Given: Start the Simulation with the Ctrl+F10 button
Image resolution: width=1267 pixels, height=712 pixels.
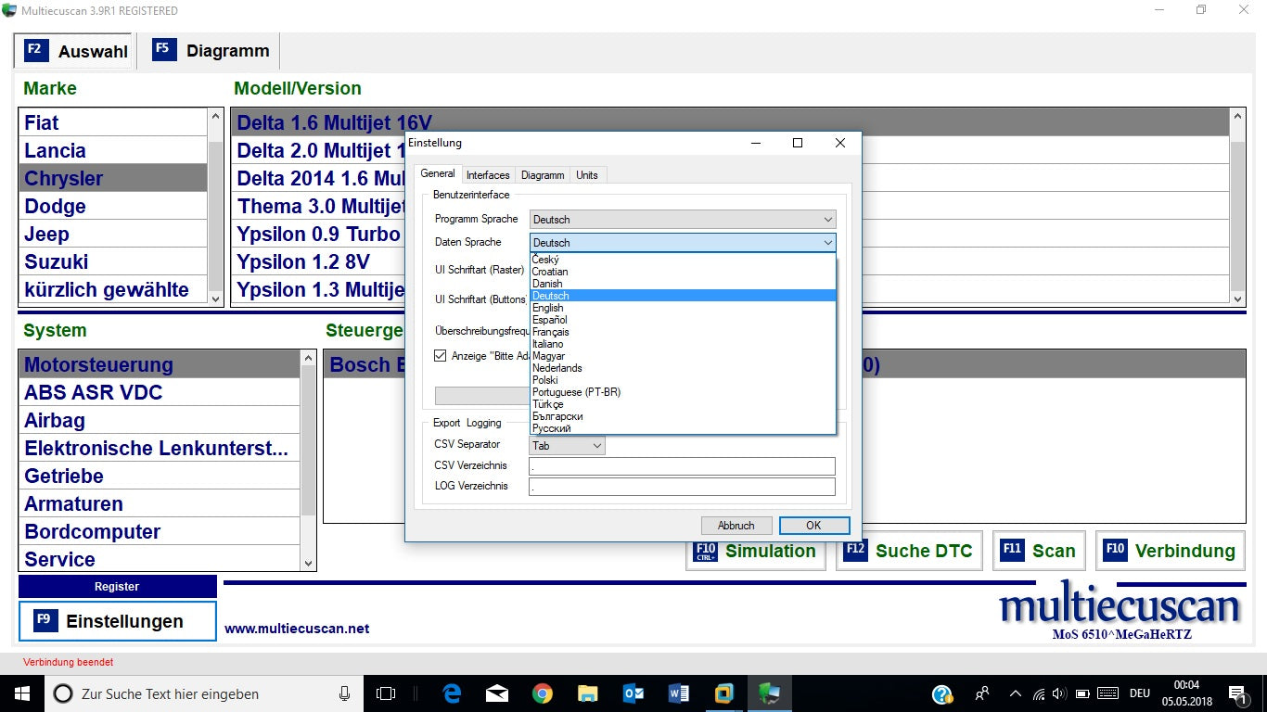Looking at the screenshot, I should tap(755, 551).
